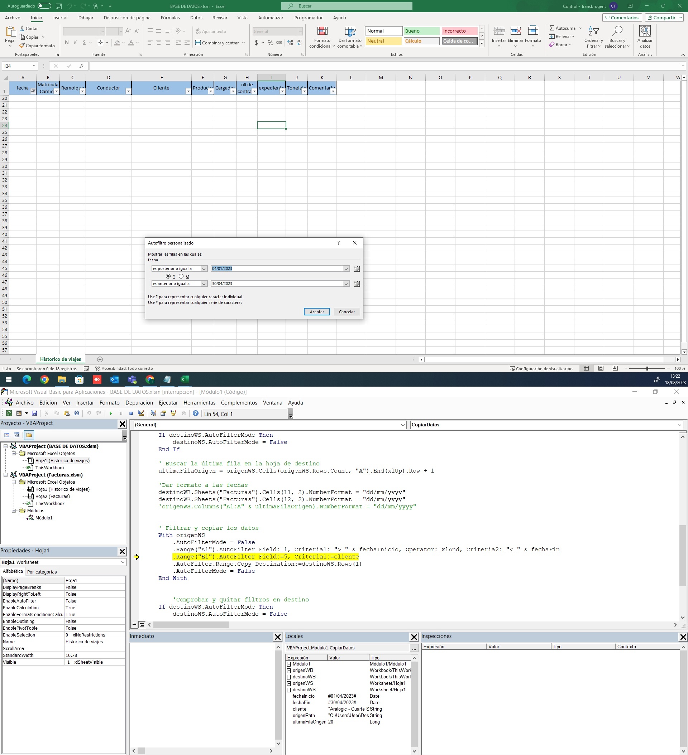Image resolution: width=688 pixels, height=755 pixels.
Task: Open Ordenar y filtrar in ribbon
Action: pos(593,37)
